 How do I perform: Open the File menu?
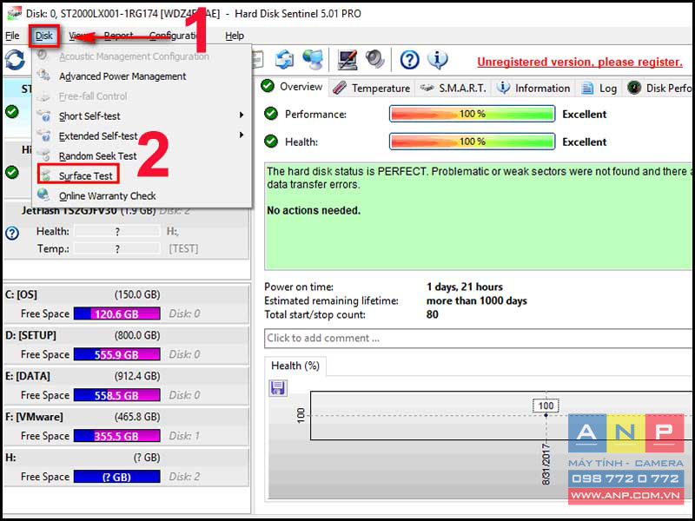pos(12,36)
